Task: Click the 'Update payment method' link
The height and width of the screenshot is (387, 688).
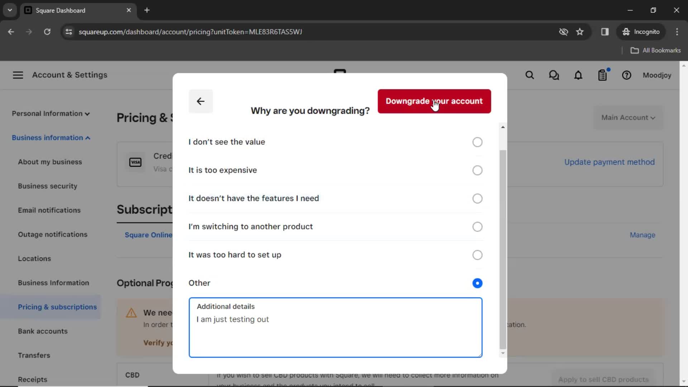Action: pyautogui.click(x=610, y=162)
